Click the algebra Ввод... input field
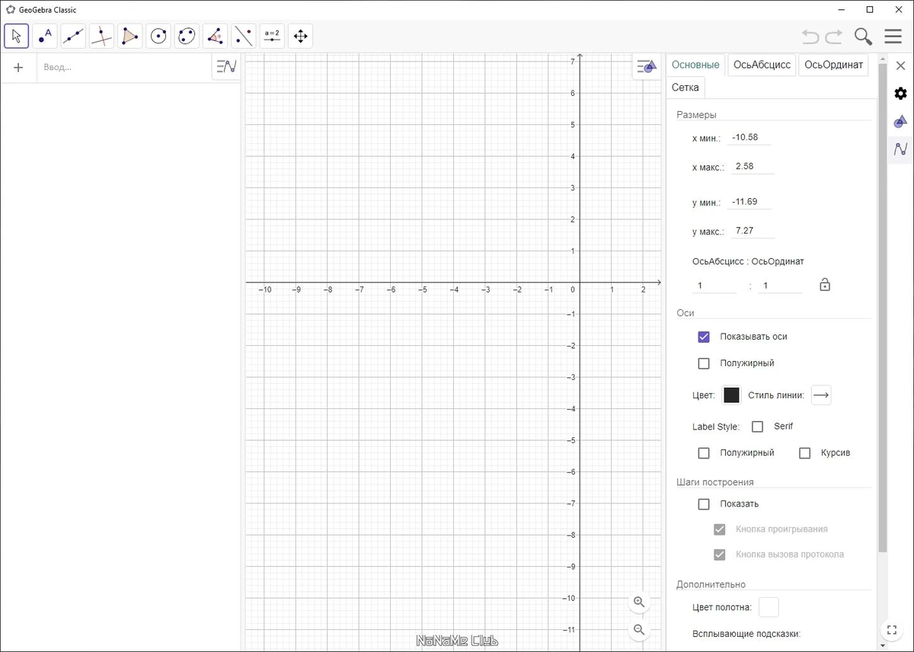Viewport: 914px width, 652px height. [124, 67]
